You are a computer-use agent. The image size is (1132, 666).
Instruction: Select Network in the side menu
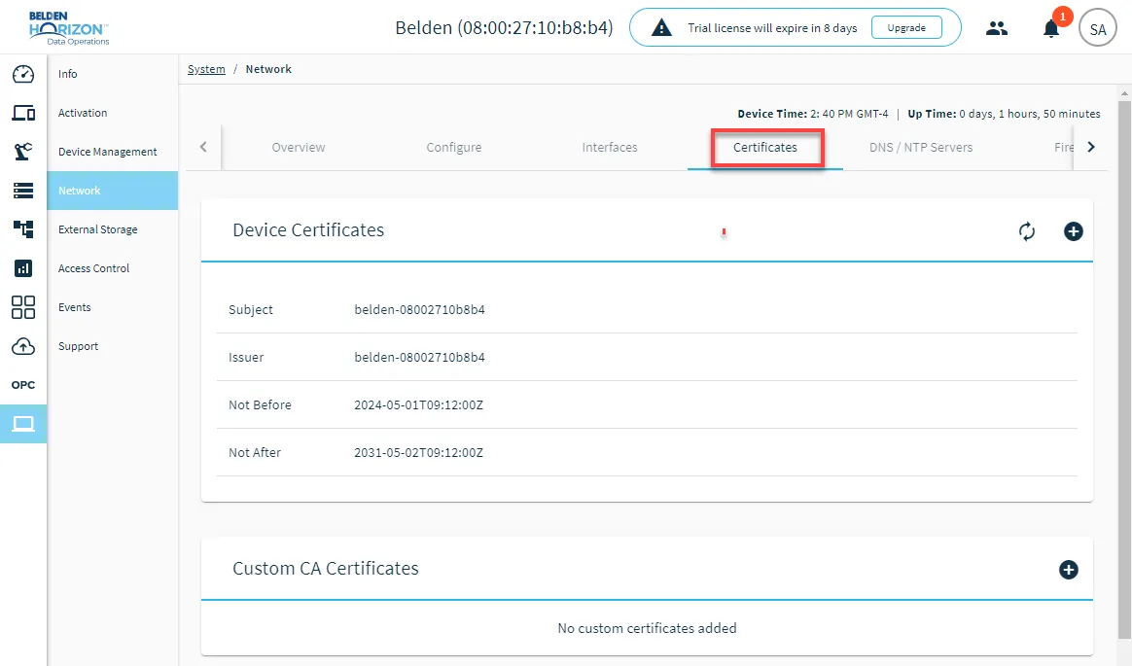(113, 191)
